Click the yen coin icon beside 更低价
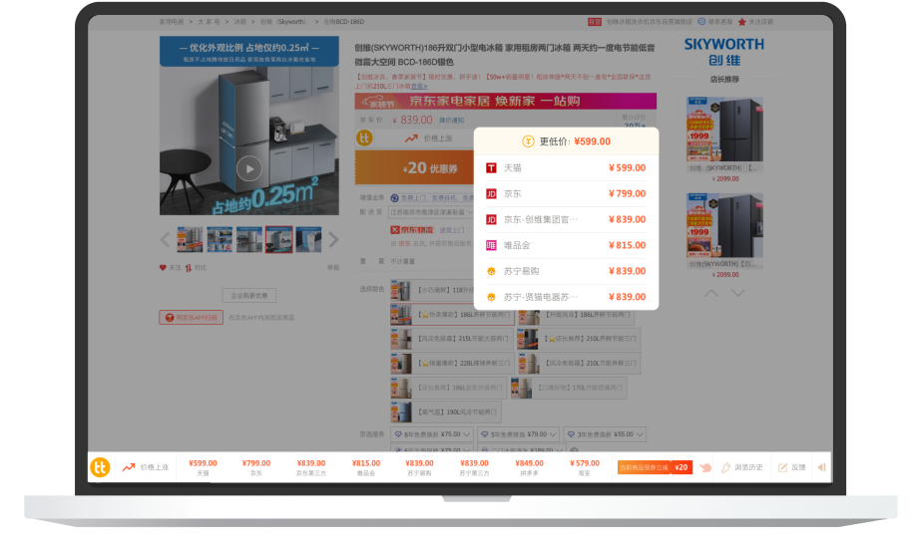This screenshot has height=543, width=910. (x=528, y=141)
